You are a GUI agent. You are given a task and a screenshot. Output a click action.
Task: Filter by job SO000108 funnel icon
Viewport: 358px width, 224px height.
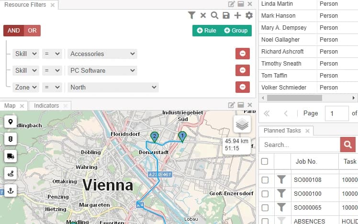coord(281,179)
